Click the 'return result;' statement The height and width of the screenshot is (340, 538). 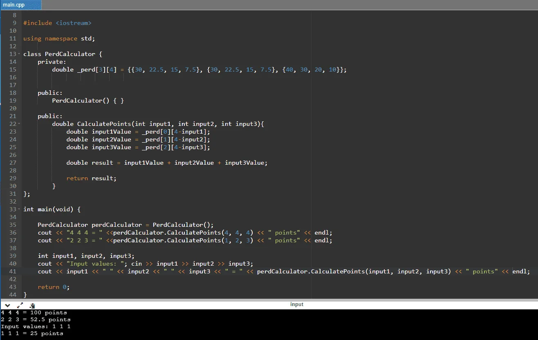(92, 179)
